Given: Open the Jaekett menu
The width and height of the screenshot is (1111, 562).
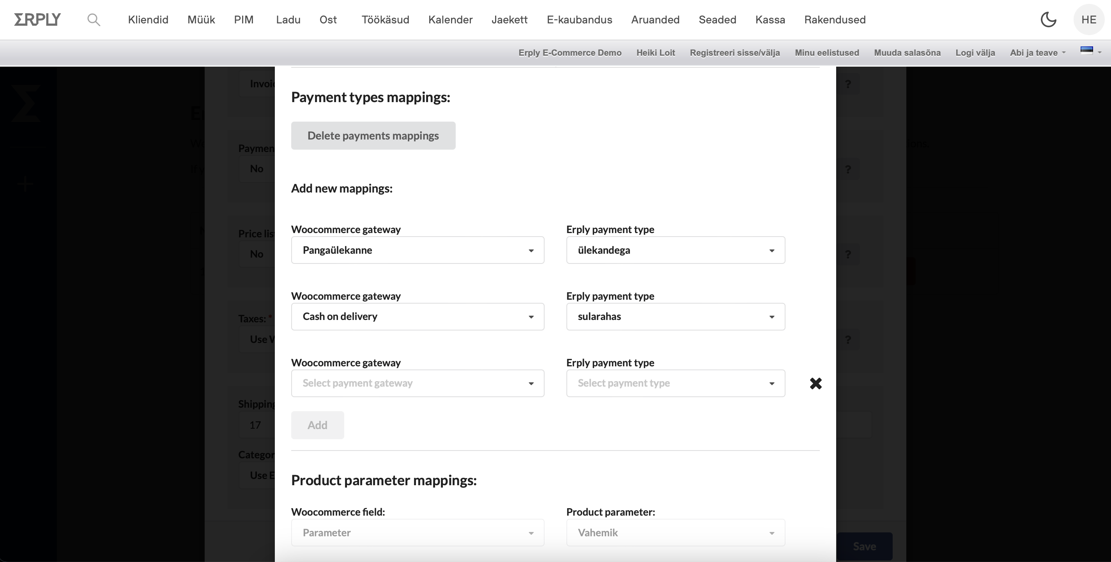Looking at the screenshot, I should click(x=510, y=20).
